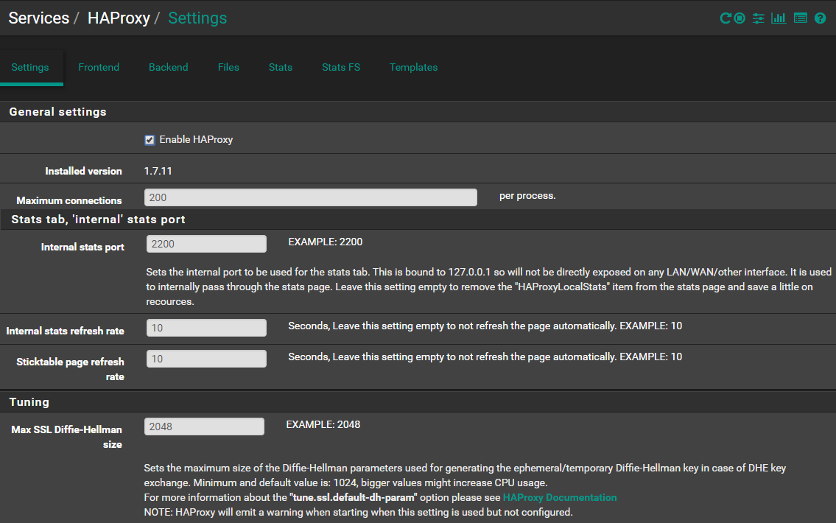Switch to the Frontend tab
The width and height of the screenshot is (836, 523).
[99, 67]
